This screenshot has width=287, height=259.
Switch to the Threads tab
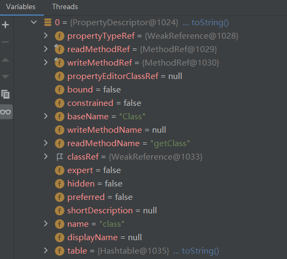[65, 7]
